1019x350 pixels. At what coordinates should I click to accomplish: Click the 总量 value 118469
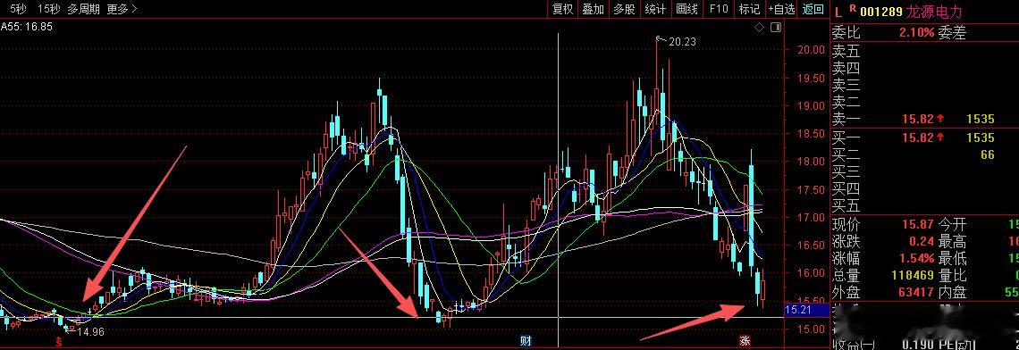[914, 276]
